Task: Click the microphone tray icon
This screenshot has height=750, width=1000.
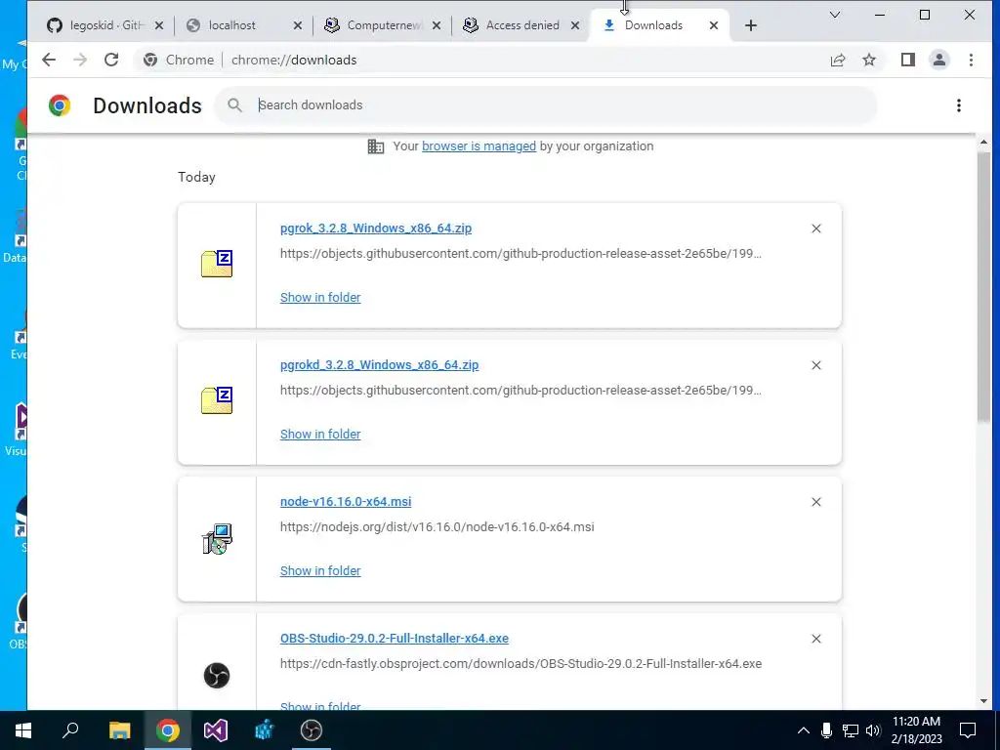Action: pyautogui.click(x=826, y=730)
